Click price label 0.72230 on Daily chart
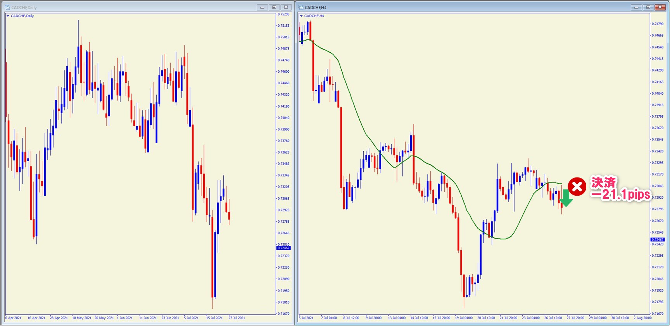Screen dimensions: 670x326 click(283, 267)
